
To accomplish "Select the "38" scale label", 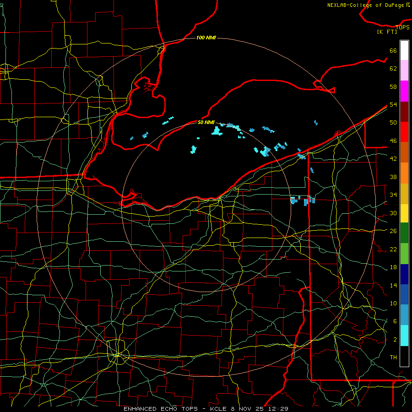I will 393,177.
